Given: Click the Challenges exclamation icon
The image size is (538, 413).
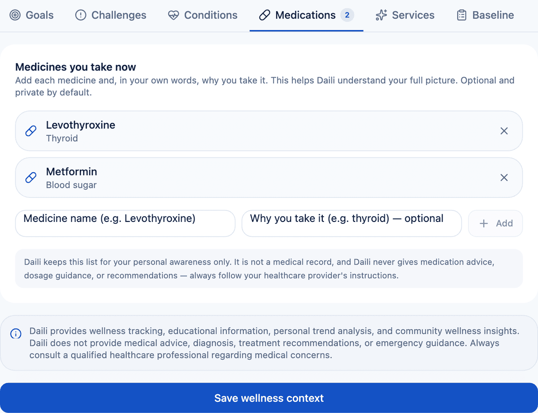Looking at the screenshot, I should (81, 15).
